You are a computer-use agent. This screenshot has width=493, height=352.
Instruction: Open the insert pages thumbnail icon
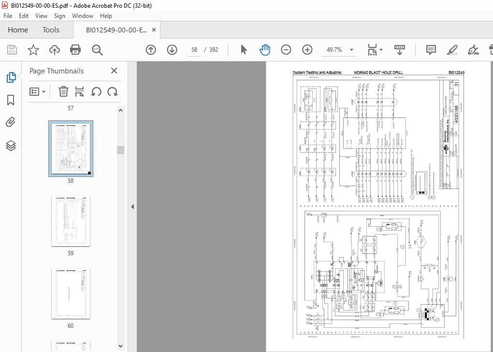tap(80, 91)
